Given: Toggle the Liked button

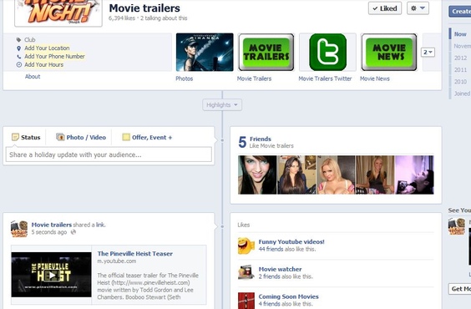Looking at the screenshot, I should click(385, 8).
